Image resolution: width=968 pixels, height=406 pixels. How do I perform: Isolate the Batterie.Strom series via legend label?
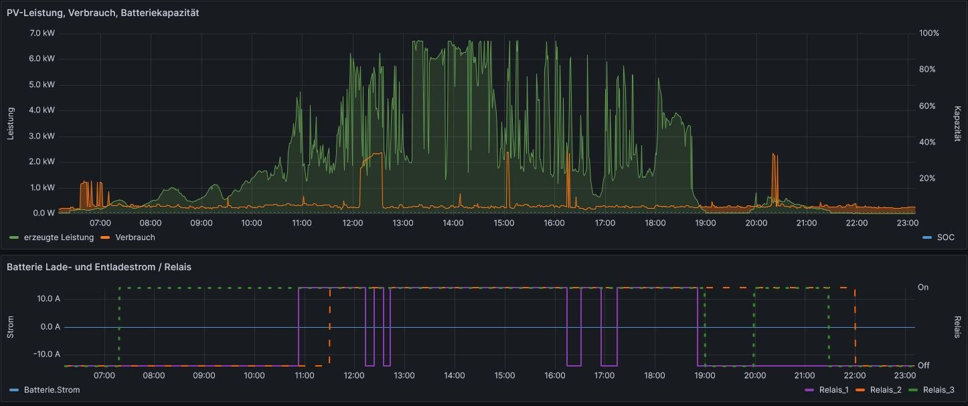click(52, 389)
